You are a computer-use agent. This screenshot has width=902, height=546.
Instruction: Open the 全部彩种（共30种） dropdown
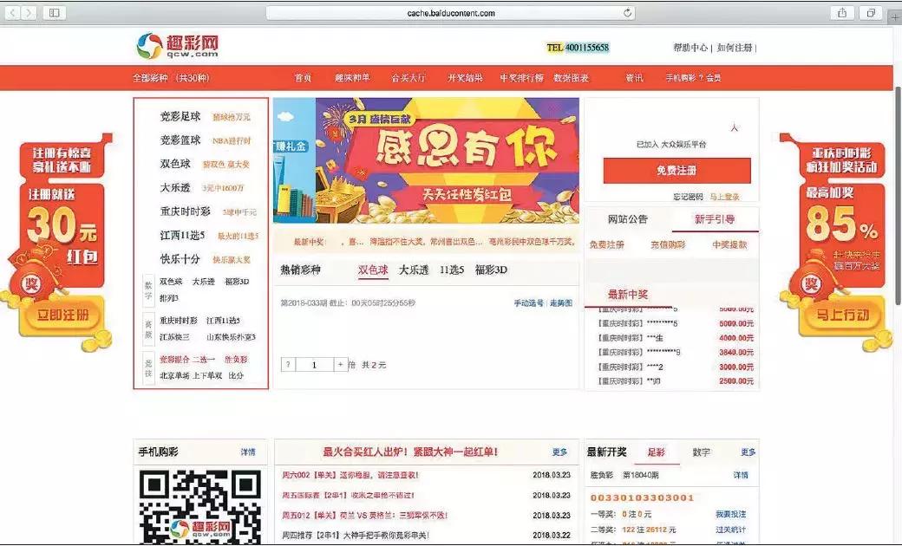171,77
